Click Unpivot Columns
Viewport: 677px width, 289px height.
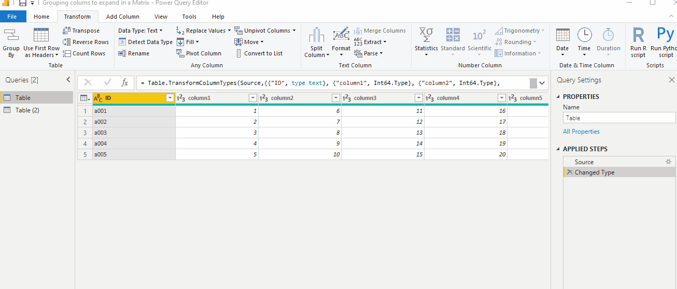pyautogui.click(x=265, y=31)
